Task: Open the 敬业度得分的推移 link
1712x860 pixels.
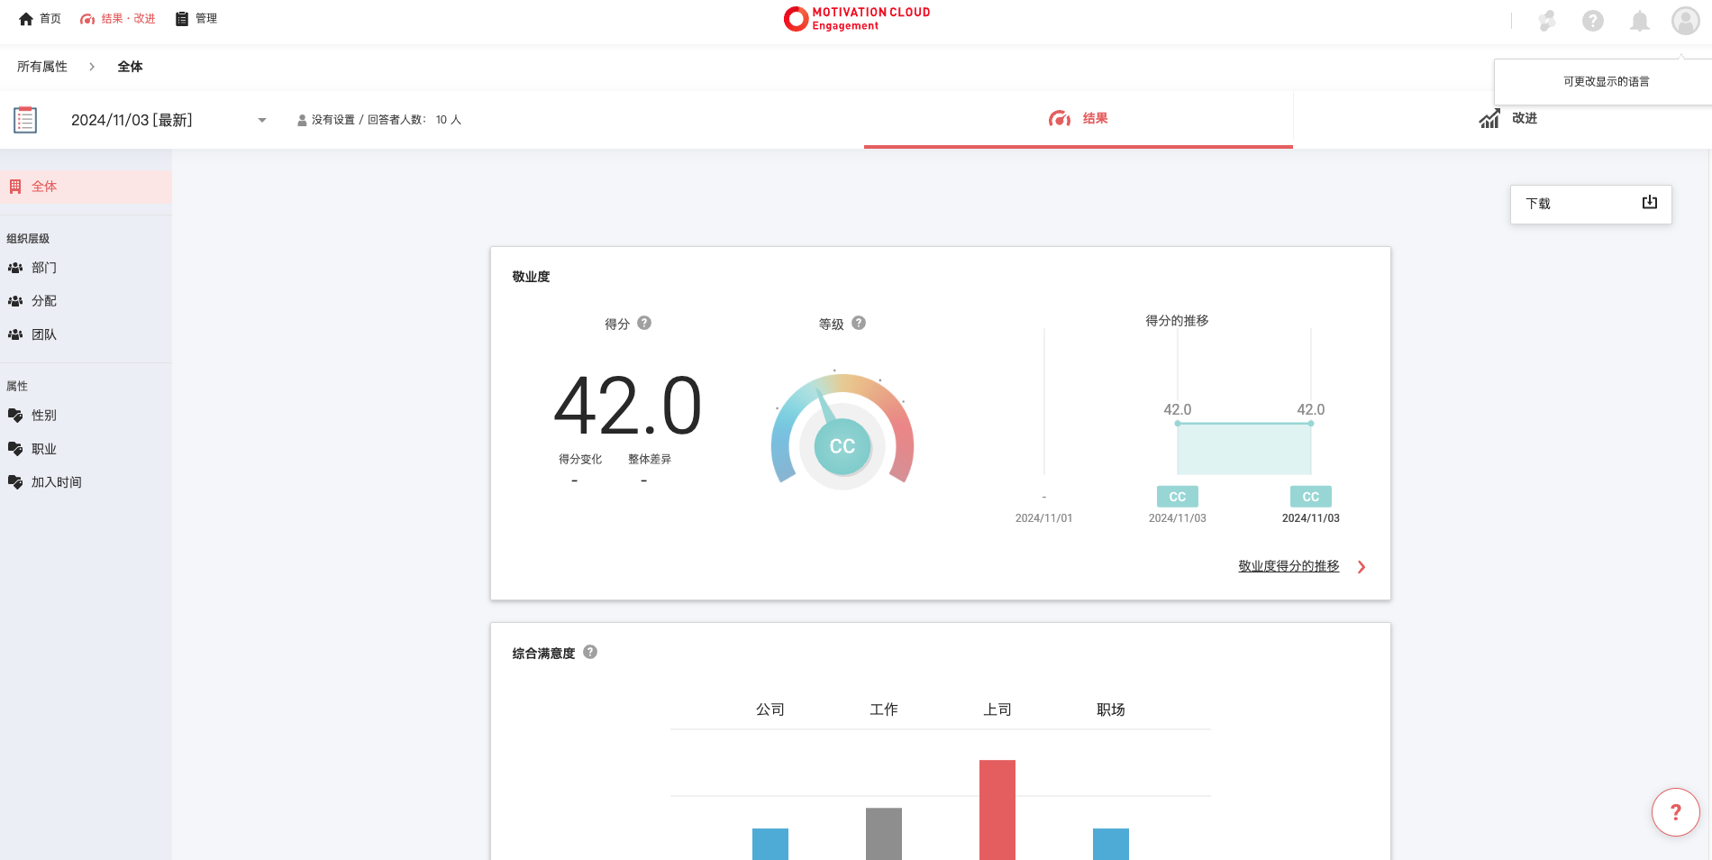Action: [x=1289, y=566]
